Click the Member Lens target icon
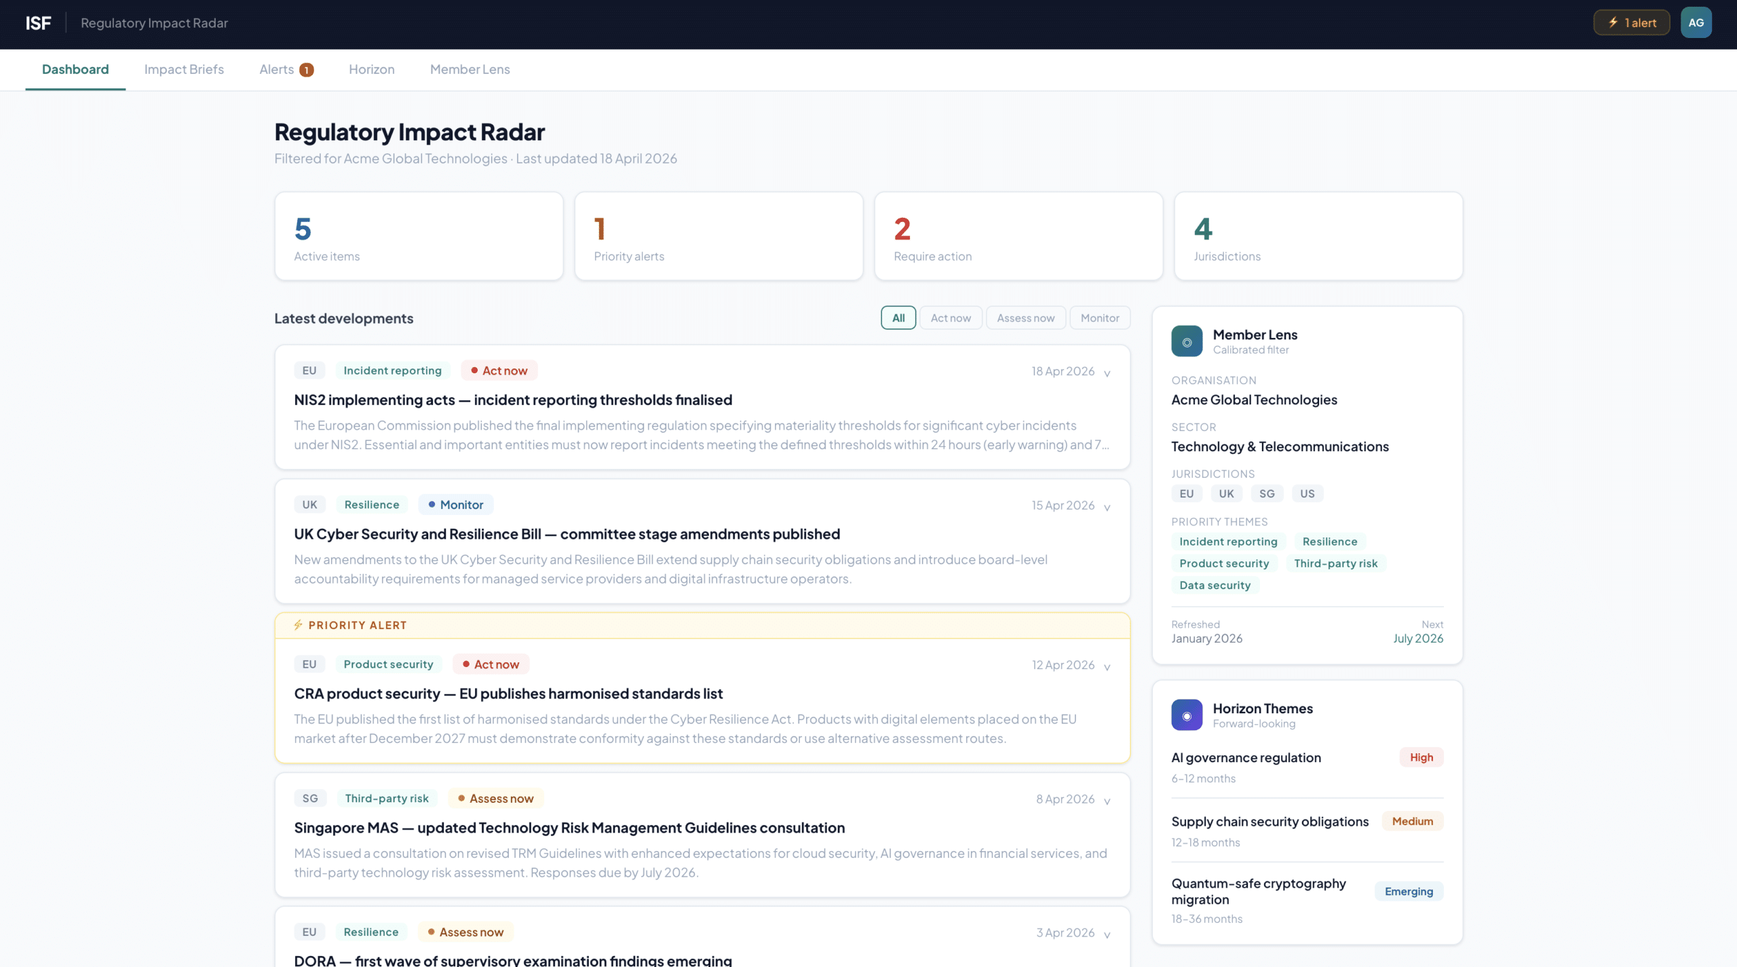The image size is (1737, 967). coord(1187,341)
